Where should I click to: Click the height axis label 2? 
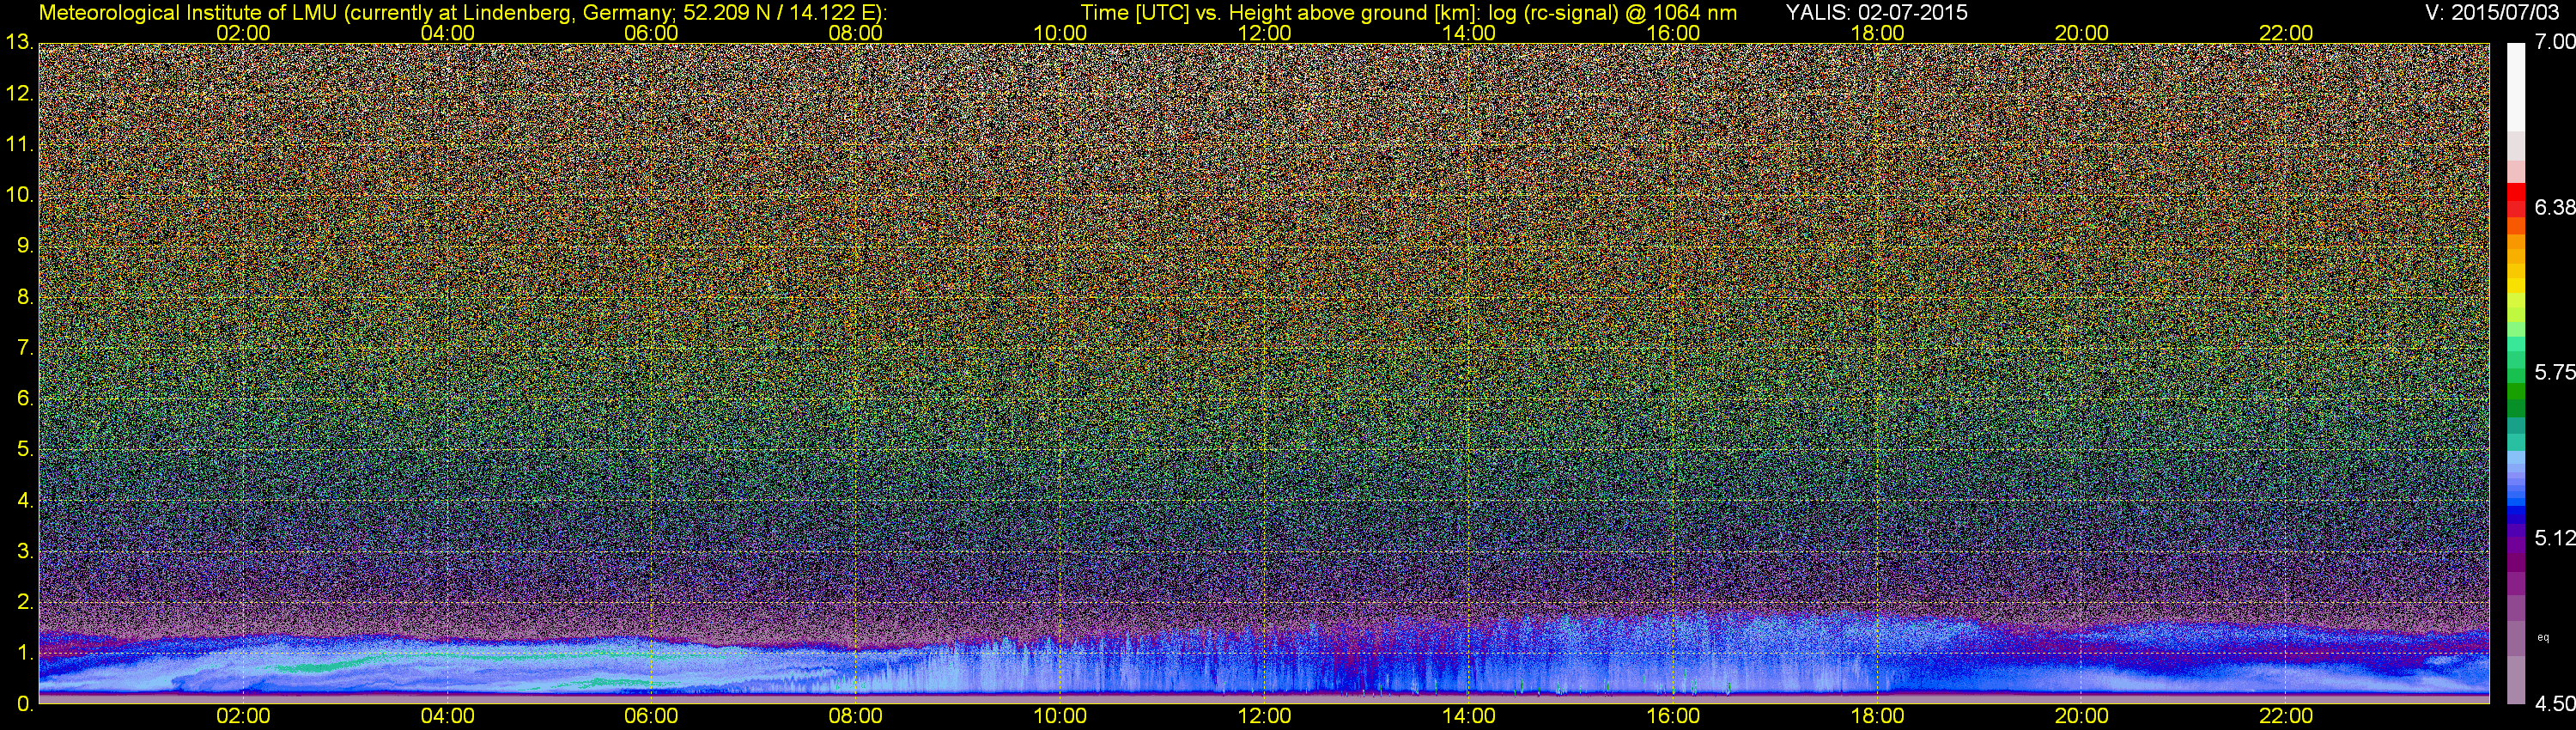coord(24,602)
